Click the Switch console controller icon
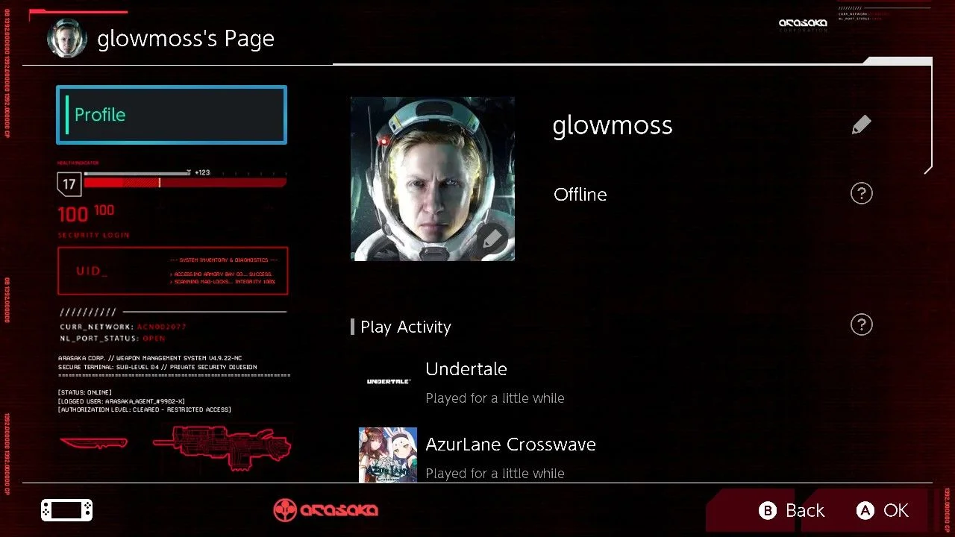Image resolution: width=955 pixels, height=537 pixels. point(67,510)
